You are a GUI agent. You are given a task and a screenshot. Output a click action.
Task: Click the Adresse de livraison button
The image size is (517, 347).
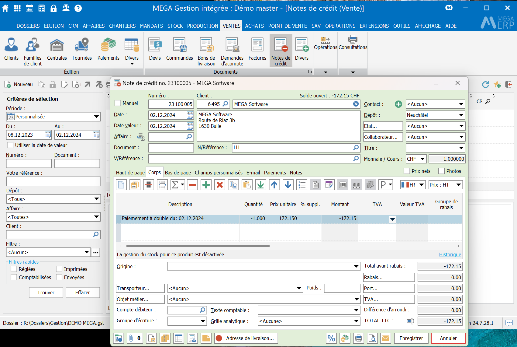click(246, 338)
